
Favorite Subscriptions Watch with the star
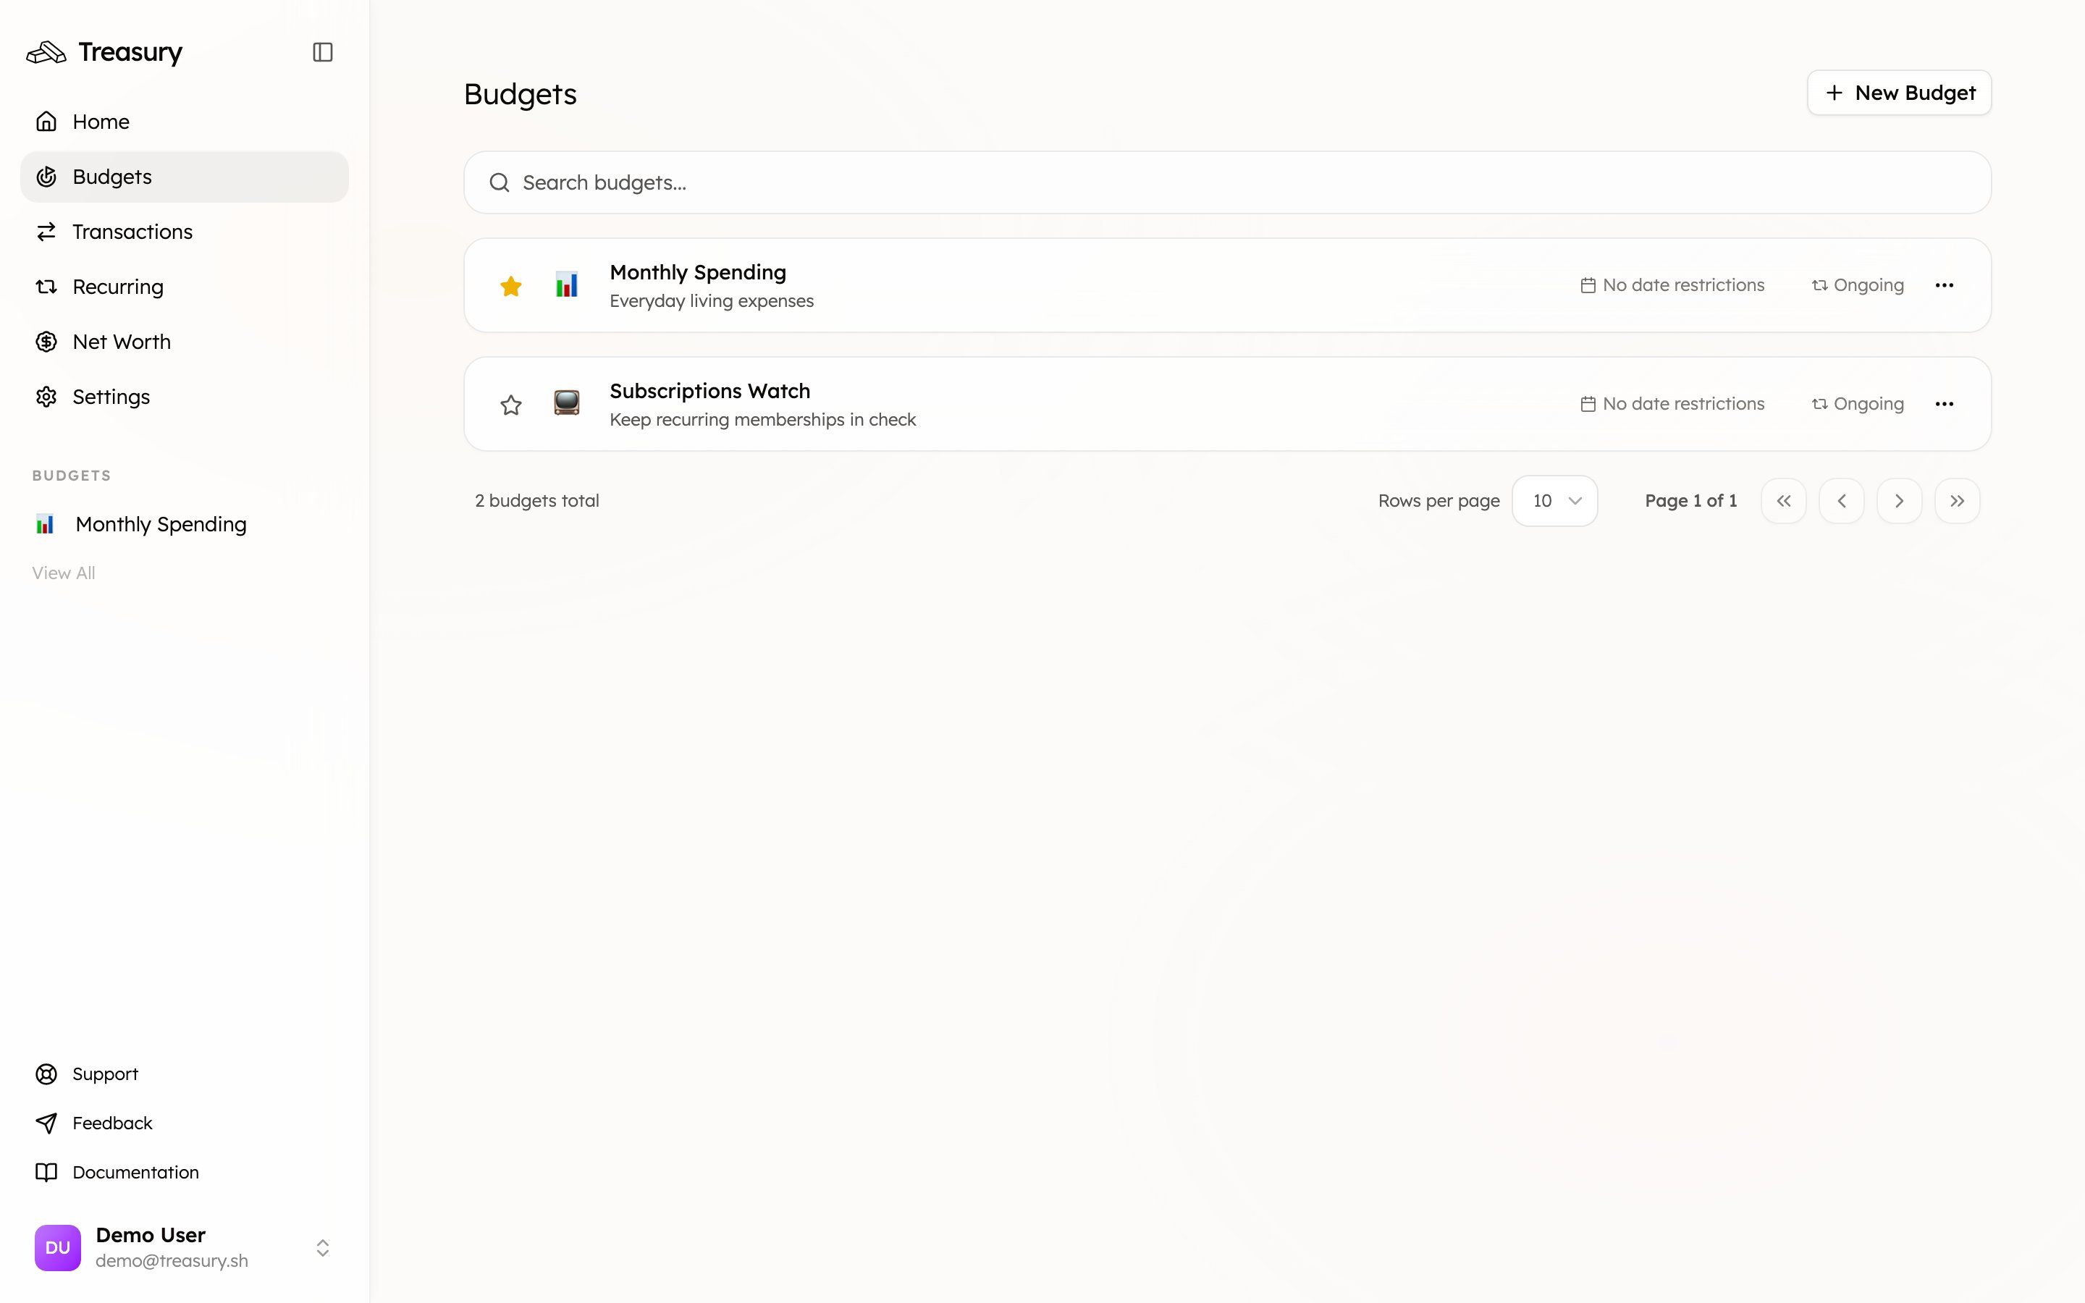[x=511, y=404]
